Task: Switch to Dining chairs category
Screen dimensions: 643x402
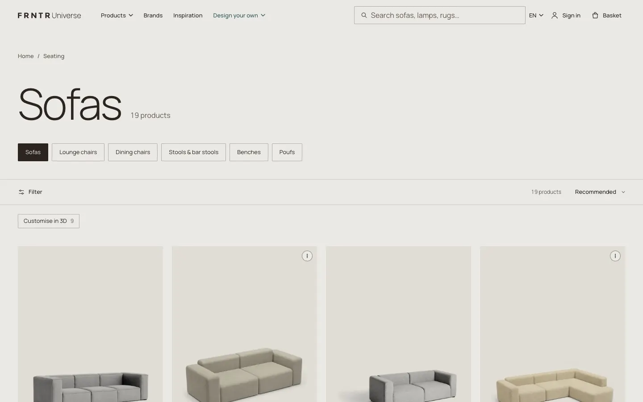Action: 133,152
